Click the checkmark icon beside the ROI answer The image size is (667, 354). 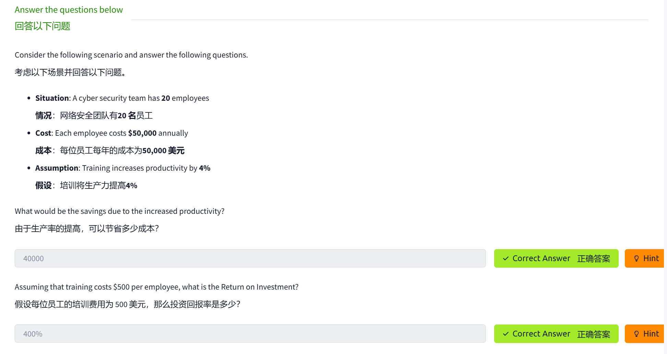point(506,334)
